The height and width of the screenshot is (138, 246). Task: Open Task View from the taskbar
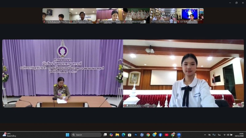105,135
